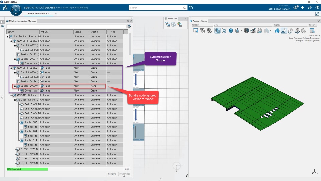Click the top bar Search field
The height and width of the screenshot is (181, 321).
click(156, 8)
